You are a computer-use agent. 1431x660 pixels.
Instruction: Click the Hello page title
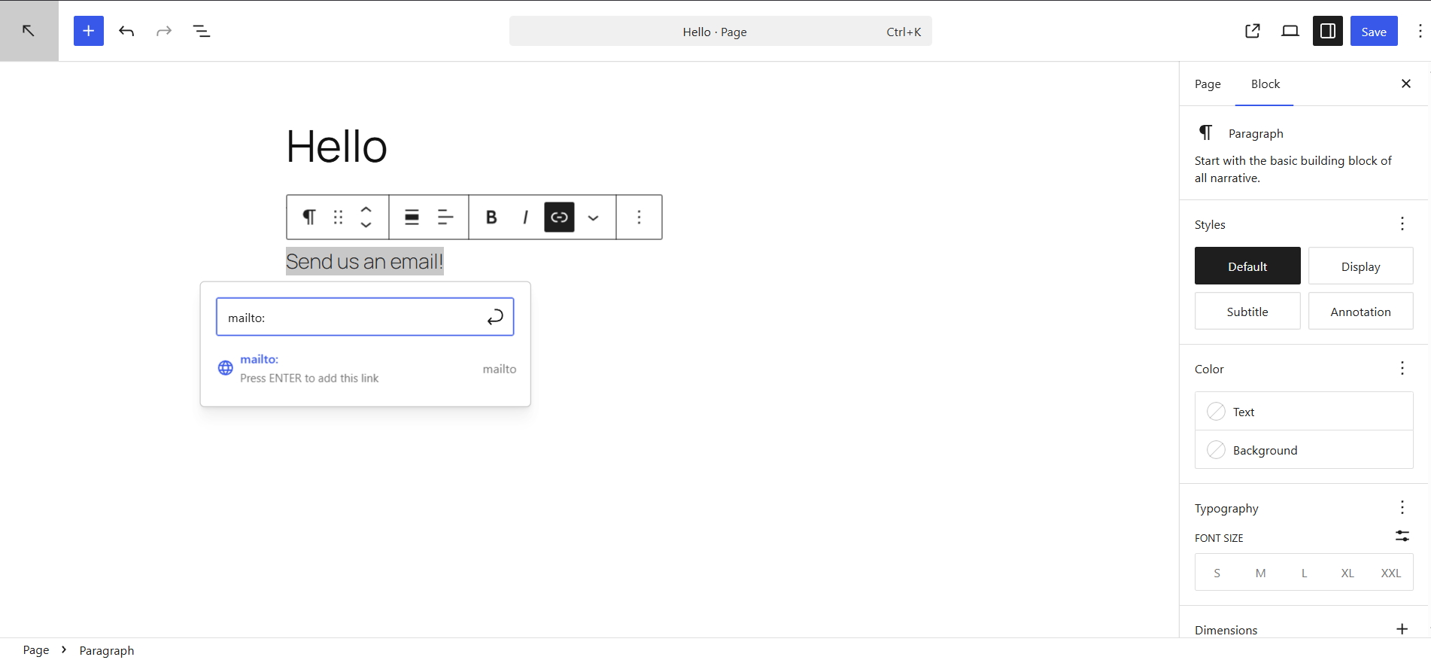pyautogui.click(x=336, y=146)
